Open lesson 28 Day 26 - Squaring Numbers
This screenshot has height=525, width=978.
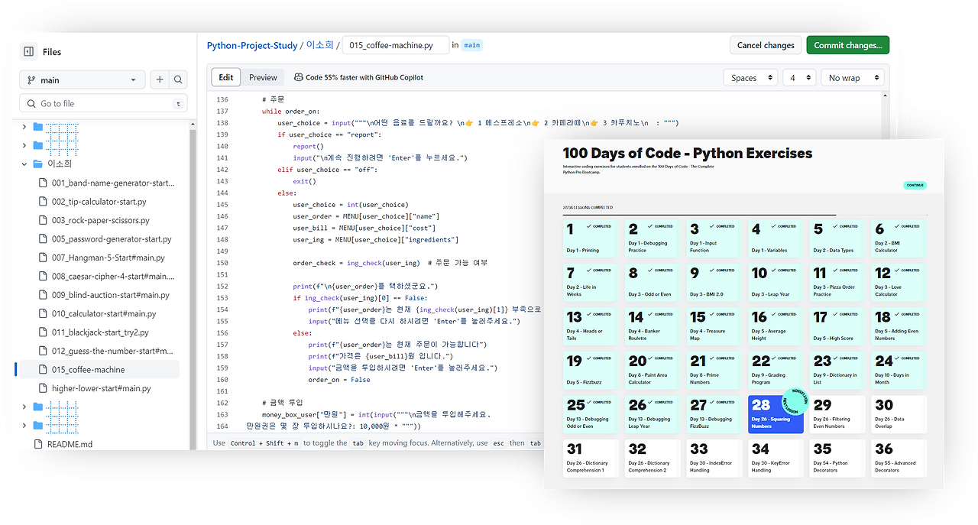click(776, 414)
